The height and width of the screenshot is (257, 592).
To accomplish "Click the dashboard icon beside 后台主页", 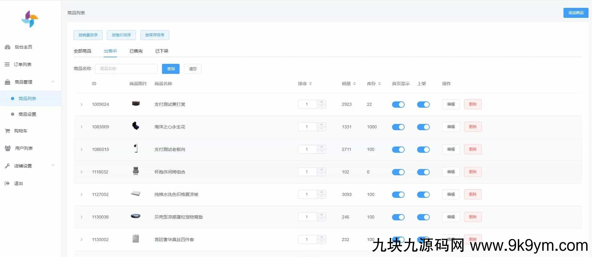I will tap(8, 47).
